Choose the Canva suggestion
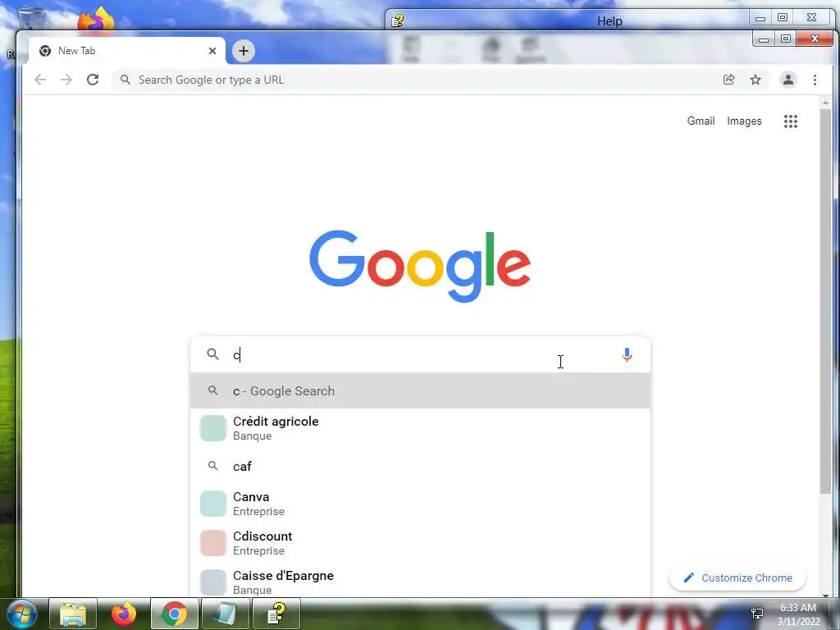The width and height of the screenshot is (840, 630). 421,504
